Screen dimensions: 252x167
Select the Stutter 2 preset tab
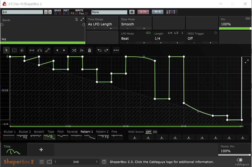tap(25, 132)
